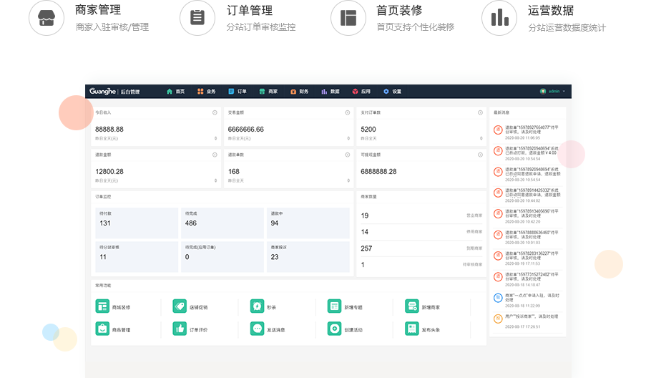Open the 新增专题 shortcut icon
Viewport: 651px width, 378px height.
click(334, 306)
